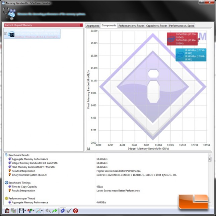The image size is (216, 216).
Task: Click Lower Scores mean Better Performance text
Action: tap(118, 191)
